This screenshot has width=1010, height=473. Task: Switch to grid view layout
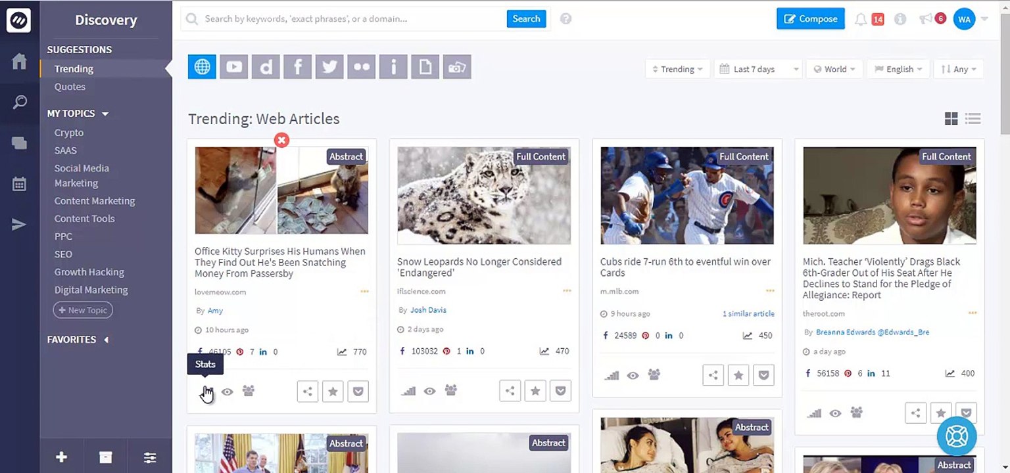pyautogui.click(x=951, y=118)
